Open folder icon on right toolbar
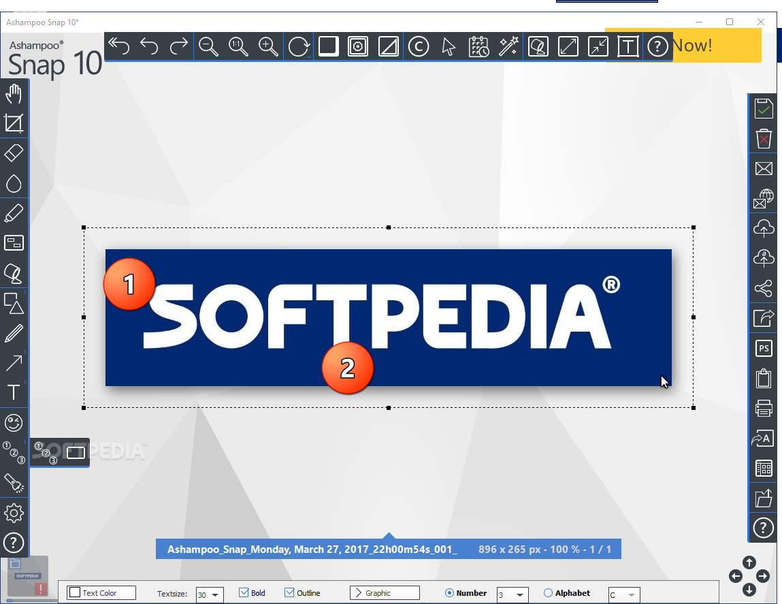This screenshot has width=782, height=604. 764,498
